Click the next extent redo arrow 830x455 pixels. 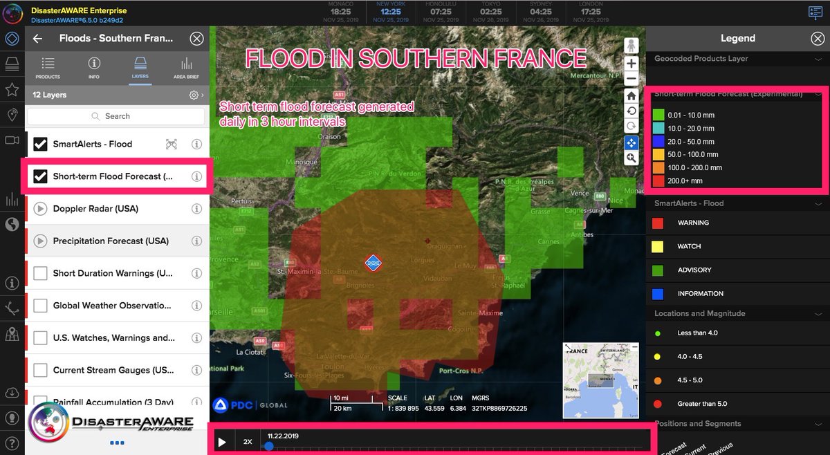coord(631,126)
